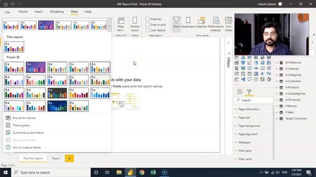
Task: Open the Page view ribbon menu
Action: coord(120,24)
